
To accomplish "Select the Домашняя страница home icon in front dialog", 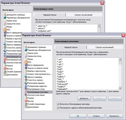I will (x=26, y=47).
